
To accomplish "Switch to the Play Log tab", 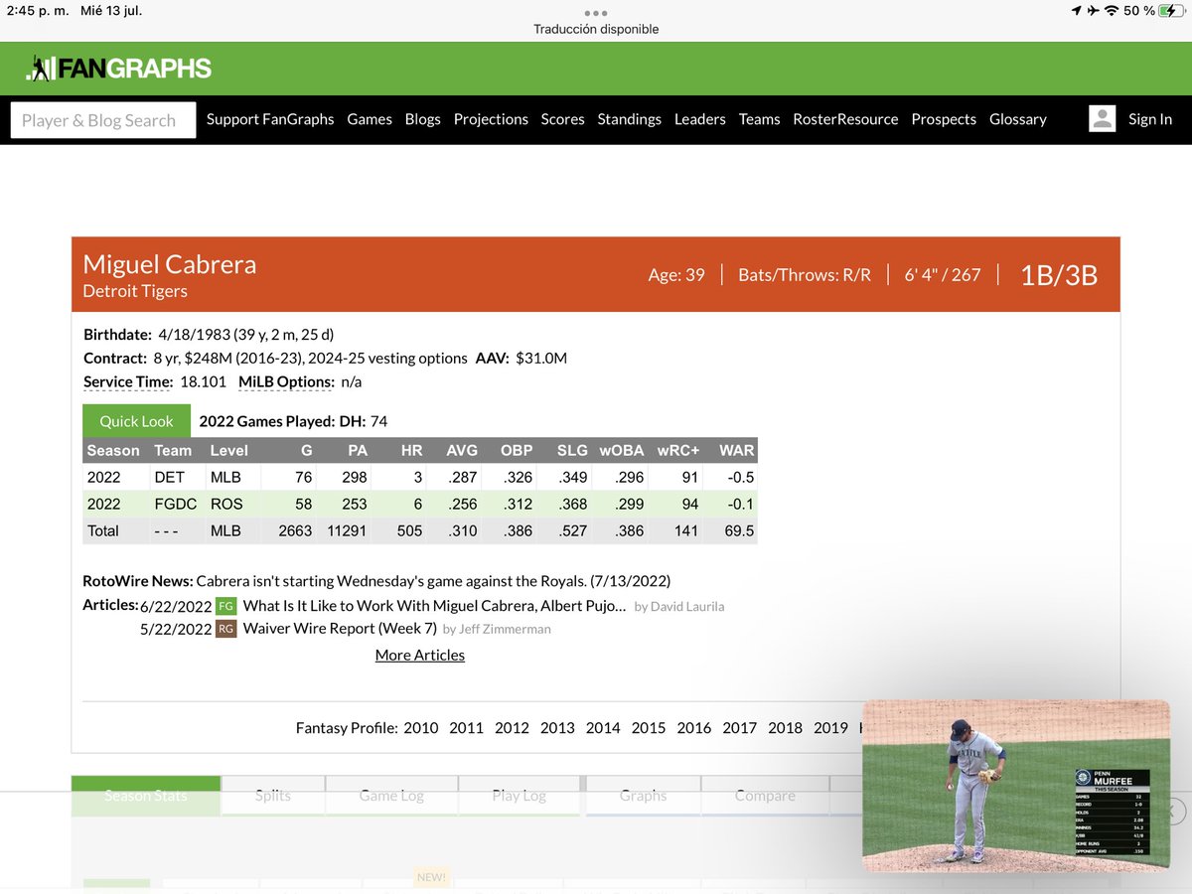I will pos(520,796).
